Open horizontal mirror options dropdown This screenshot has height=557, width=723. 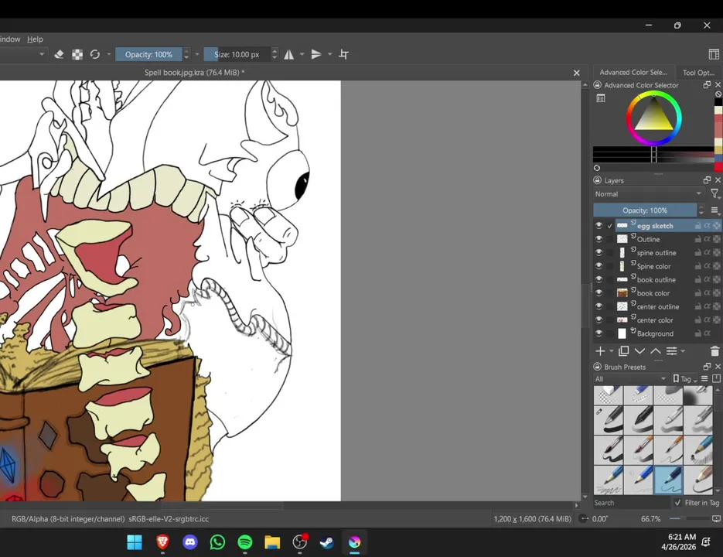(302, 54)
